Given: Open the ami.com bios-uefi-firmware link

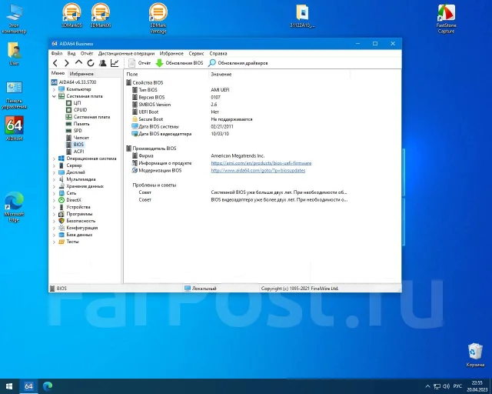Looking at the screenshot, I should click(261, 163).
